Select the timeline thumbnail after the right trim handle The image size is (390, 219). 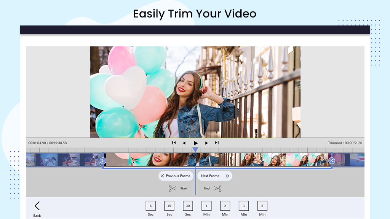[x=348, y=160]
